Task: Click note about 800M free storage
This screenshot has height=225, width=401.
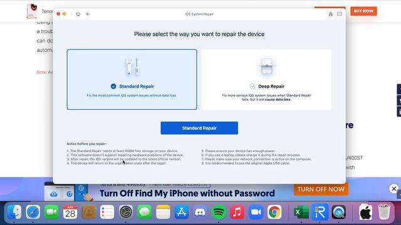Action: [122, 151]
